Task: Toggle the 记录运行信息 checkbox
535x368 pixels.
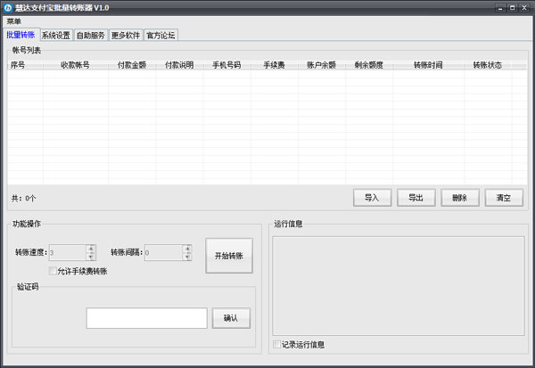Action: (276, 344)
